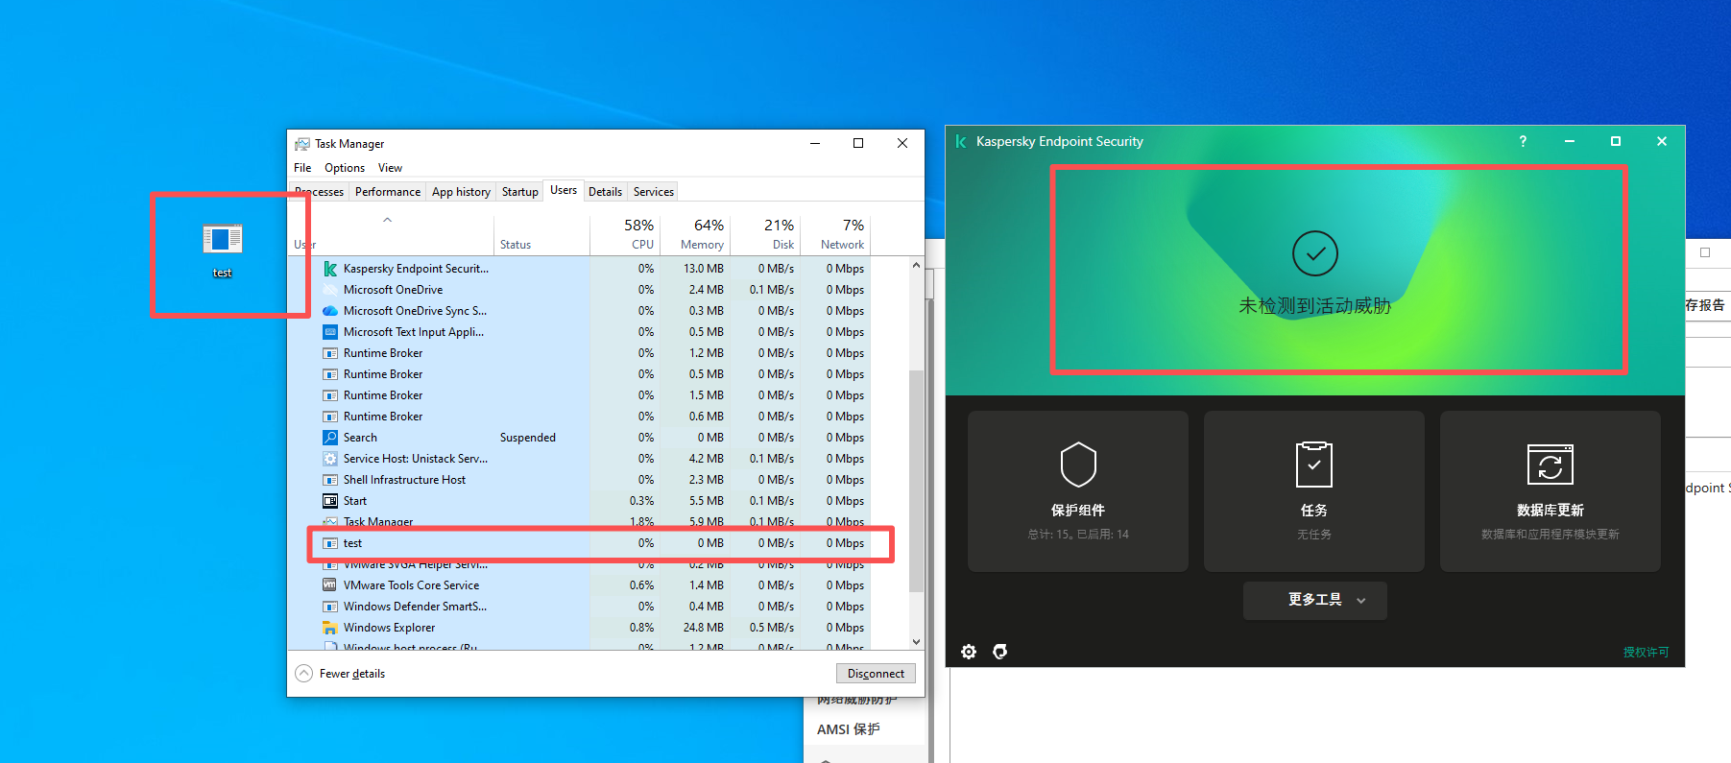Click the Windows Explorer folder icon

point(330,628)
